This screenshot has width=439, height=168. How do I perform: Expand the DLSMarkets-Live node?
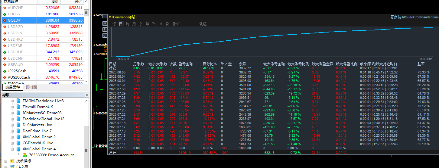point(12,125)
